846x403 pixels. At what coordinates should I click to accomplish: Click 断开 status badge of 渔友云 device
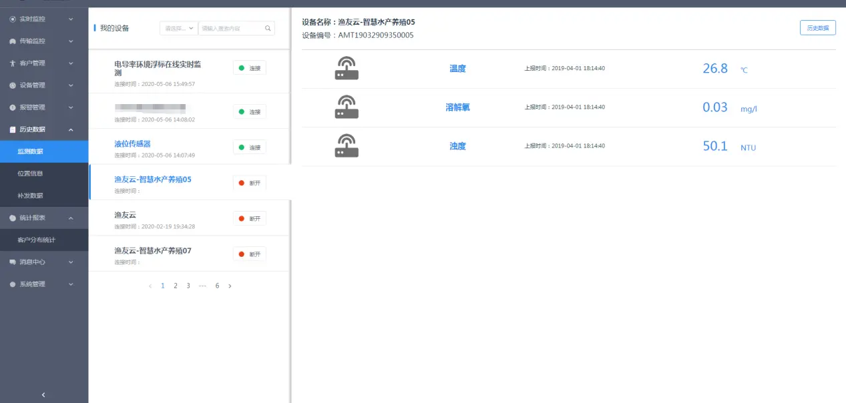[x=250, y=218]
